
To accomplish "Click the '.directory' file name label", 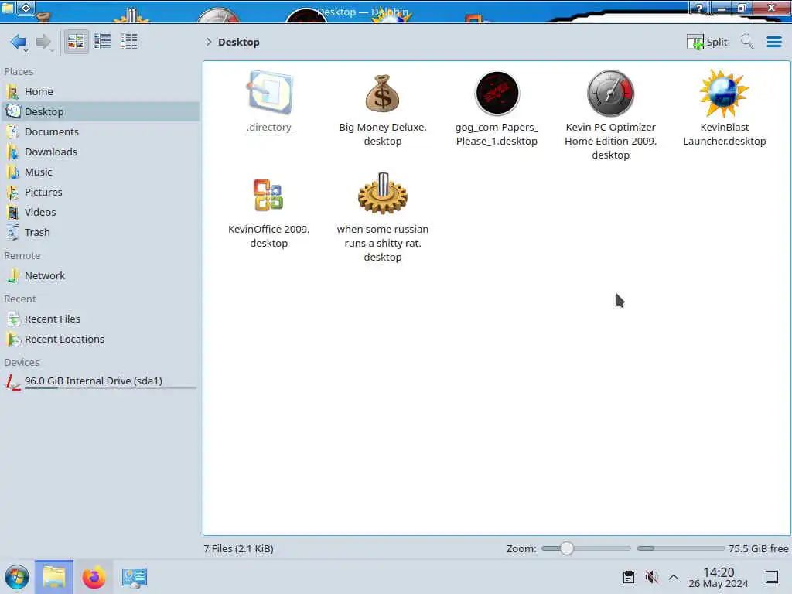I will coord(268,128).
